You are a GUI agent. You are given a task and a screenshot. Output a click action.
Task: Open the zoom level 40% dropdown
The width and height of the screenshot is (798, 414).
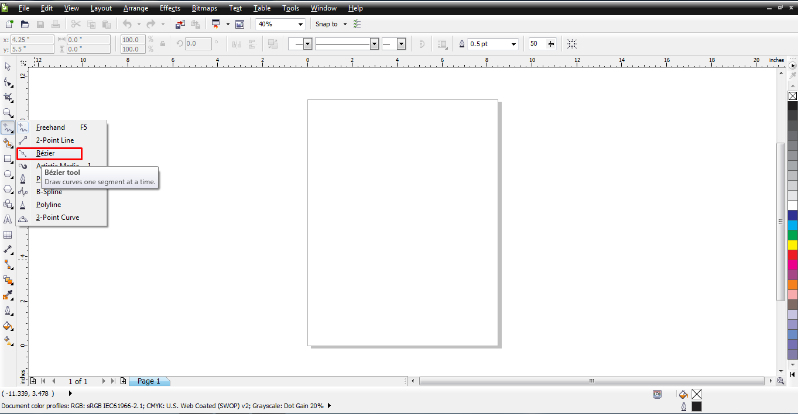(x=301, y=24)
